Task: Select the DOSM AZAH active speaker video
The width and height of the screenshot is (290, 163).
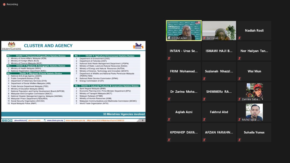Action: pyautogui.click(x=184, y=30)
